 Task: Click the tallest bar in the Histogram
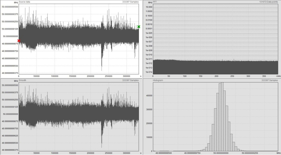(222, 117)
